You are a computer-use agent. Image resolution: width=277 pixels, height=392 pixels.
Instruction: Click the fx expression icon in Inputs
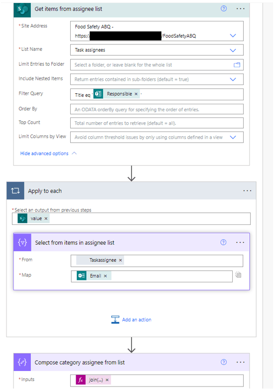point(81,380)
